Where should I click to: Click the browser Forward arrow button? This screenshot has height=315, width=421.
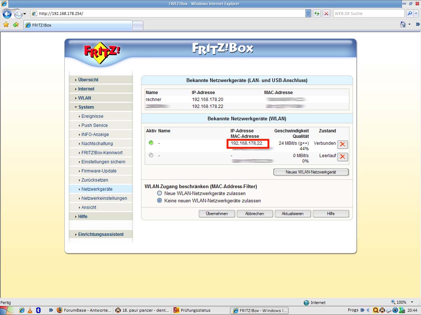[x=18, y=13]
